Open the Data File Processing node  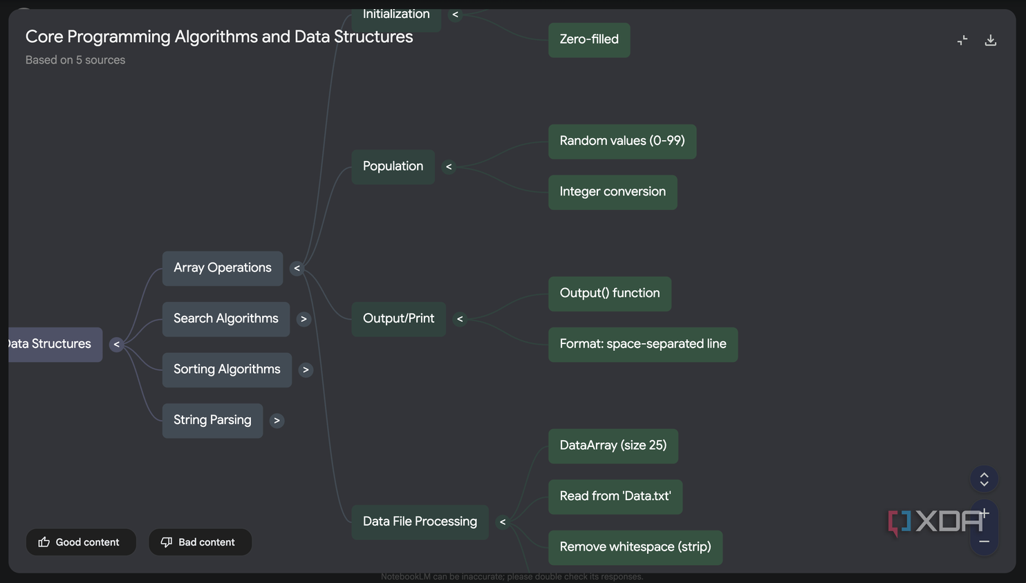(x=420, y=522)
